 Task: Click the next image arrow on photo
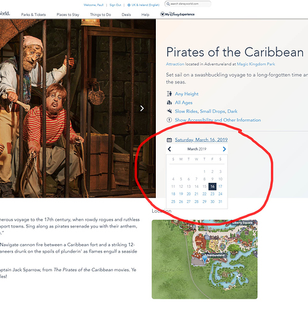click(x=142, y=108)
